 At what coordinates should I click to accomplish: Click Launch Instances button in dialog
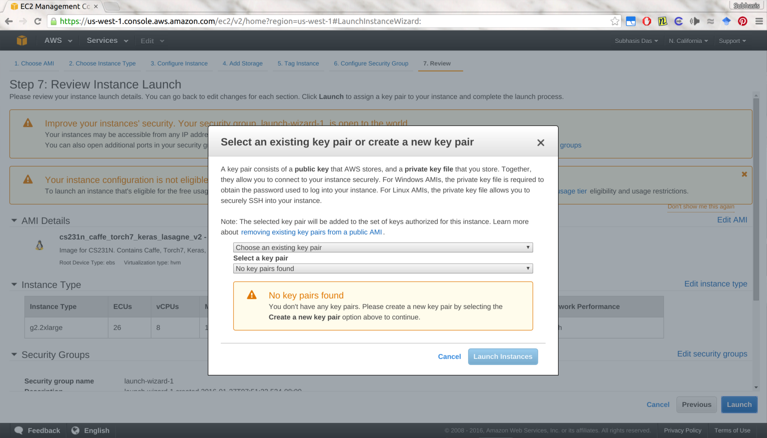pos(503,356)
